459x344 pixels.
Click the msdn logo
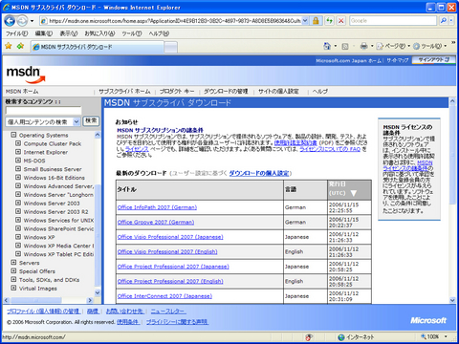pyautogui.click(x=26, y=74)
